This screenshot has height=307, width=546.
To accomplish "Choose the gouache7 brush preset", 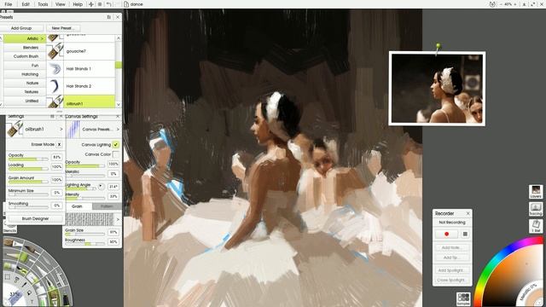I will (x=81, y=51).
